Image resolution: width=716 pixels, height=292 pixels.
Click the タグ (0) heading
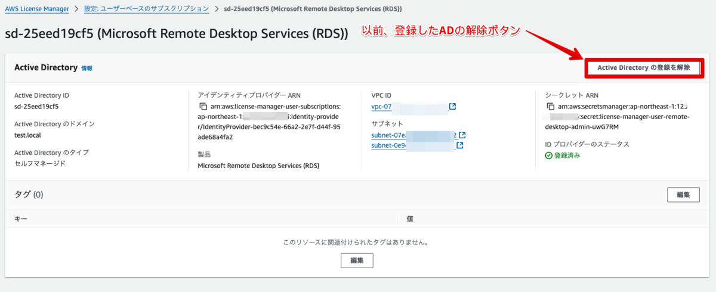pyautogui.click(x=29, y=194)
